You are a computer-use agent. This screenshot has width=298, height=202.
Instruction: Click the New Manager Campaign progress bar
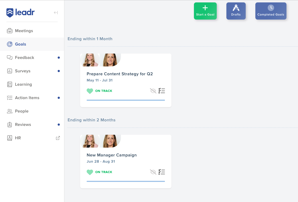(x=126, y=181)
